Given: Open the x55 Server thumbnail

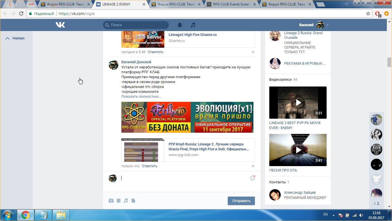Looking at the screenshot, I should [143, 39].
